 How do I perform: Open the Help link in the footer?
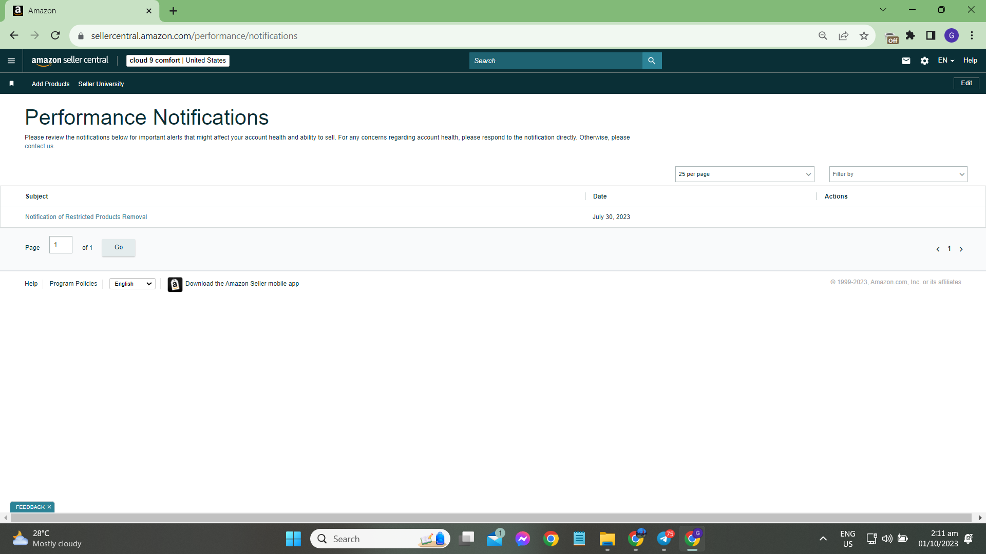[x=31, y=284]
